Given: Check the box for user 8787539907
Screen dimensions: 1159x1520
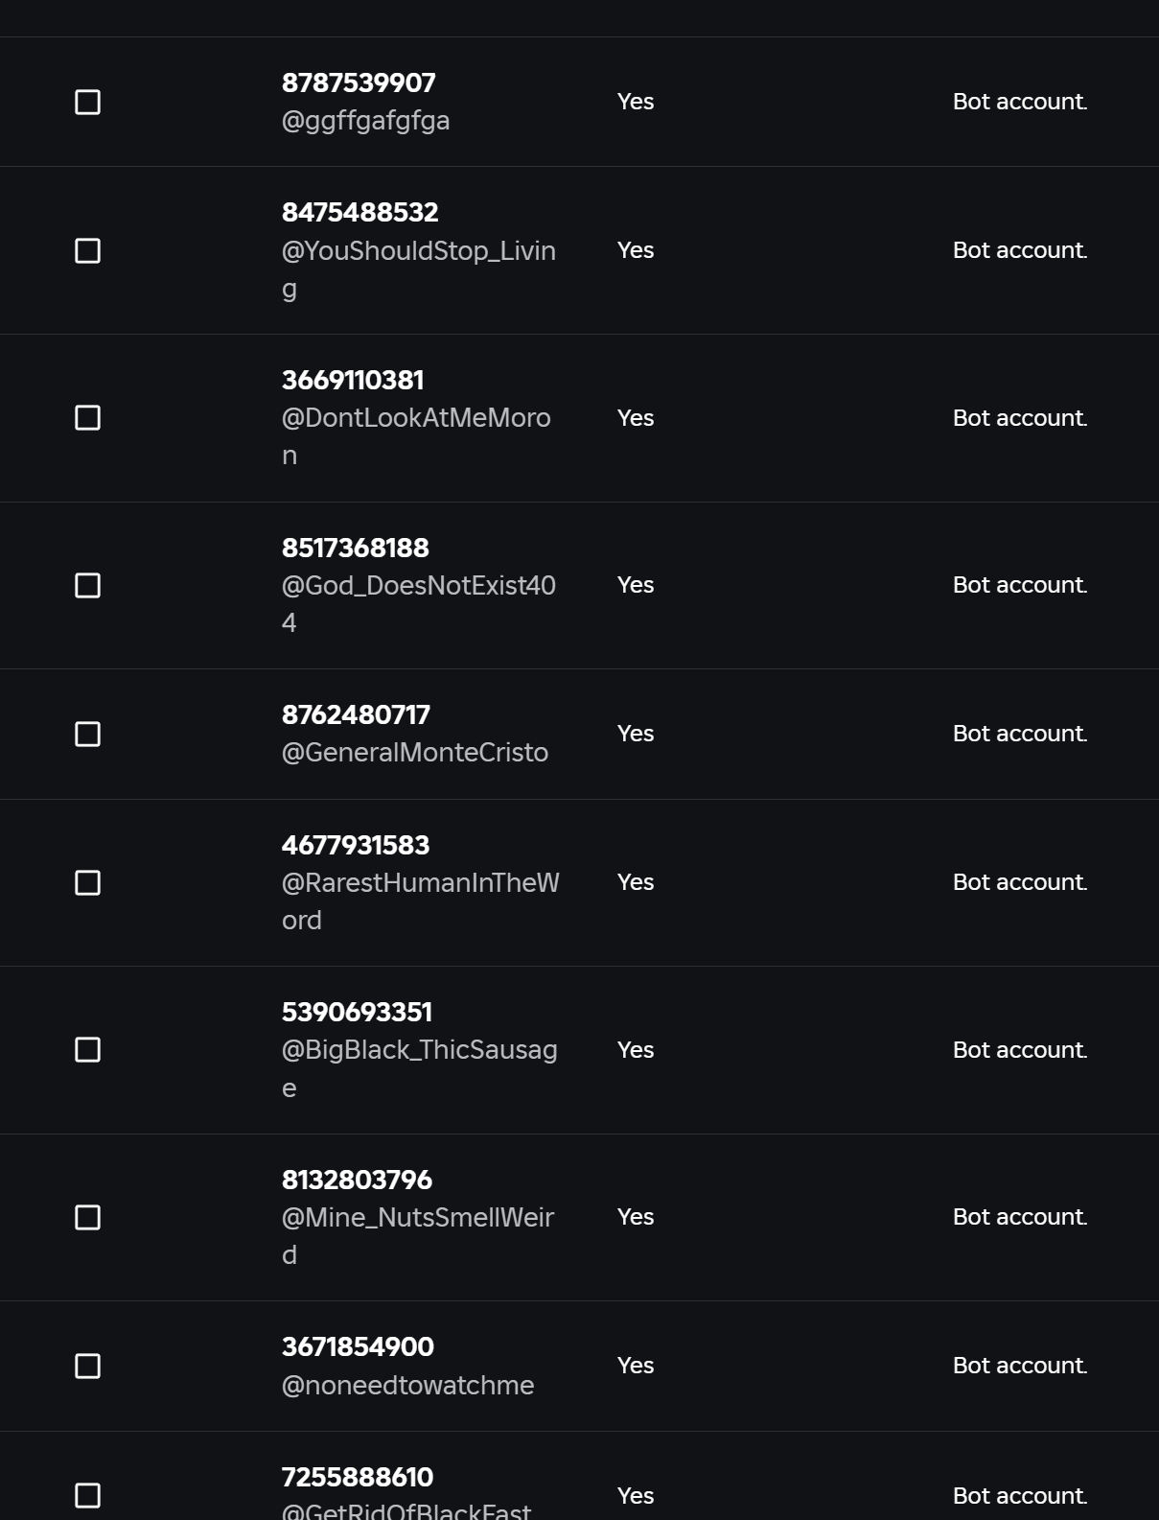Looking at the screenshot, I should click(87, 102).
